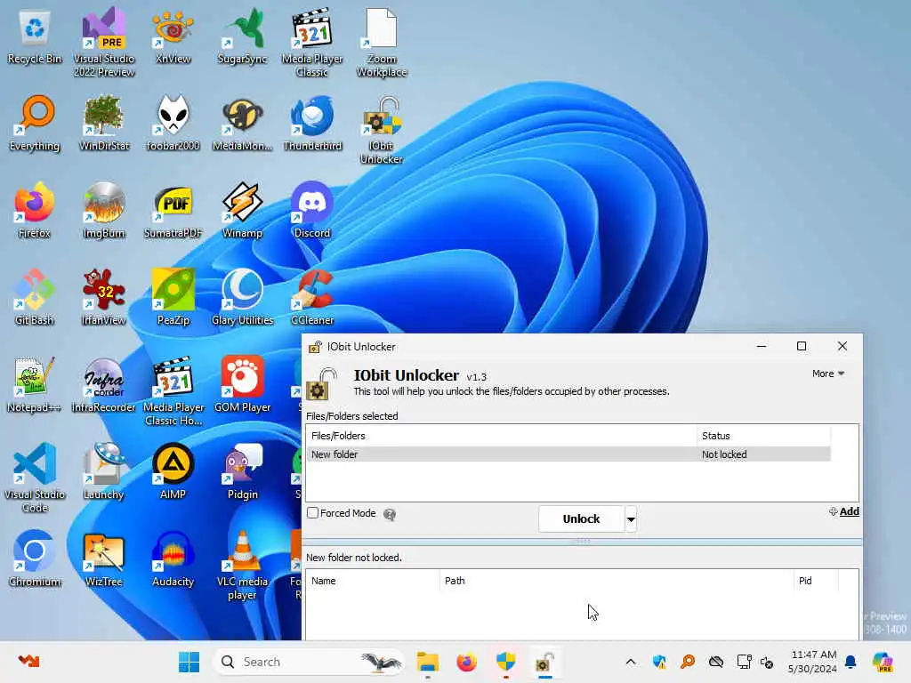Switch to IObit Unlocker taskbar button
Image resolution: width=911 pixels, height=683 pixels.
(544, 662)
